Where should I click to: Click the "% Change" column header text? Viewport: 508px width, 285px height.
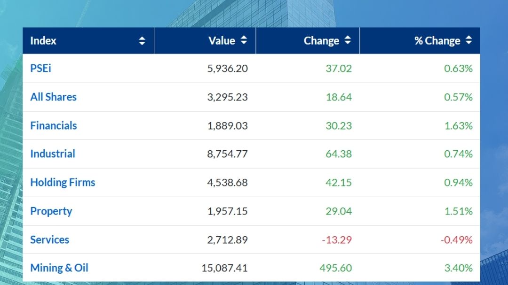tap(437, 41)
